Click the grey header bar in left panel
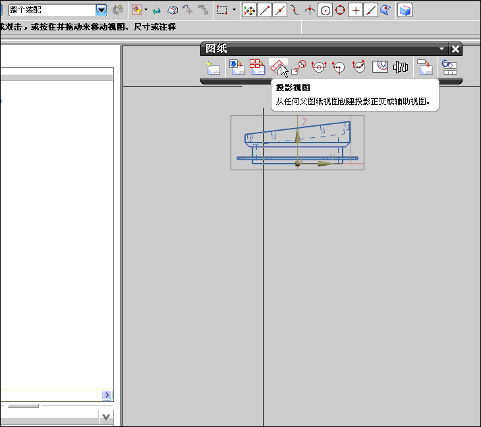Image resolution: width=481 pixels, height=427 pixels. tap(57, 77)
